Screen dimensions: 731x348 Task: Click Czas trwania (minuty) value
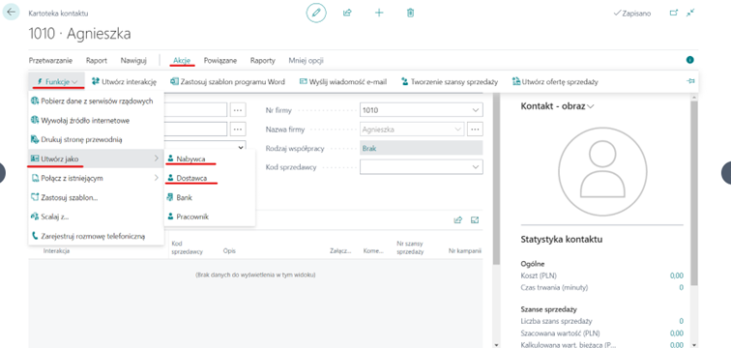coord(681,287)
